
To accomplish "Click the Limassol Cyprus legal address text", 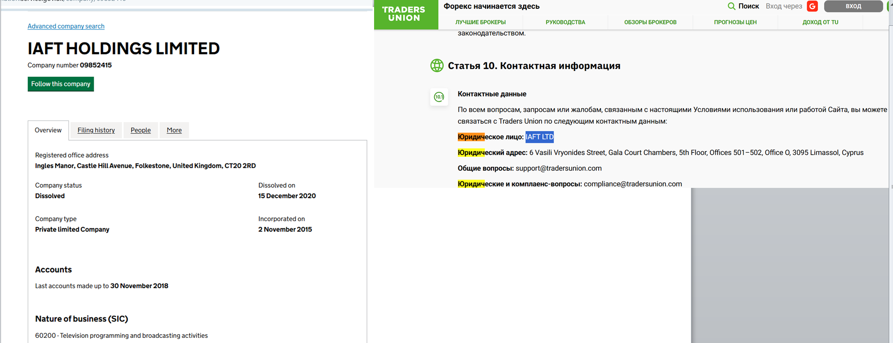I will pyautogui.click(x=696, y=153).
